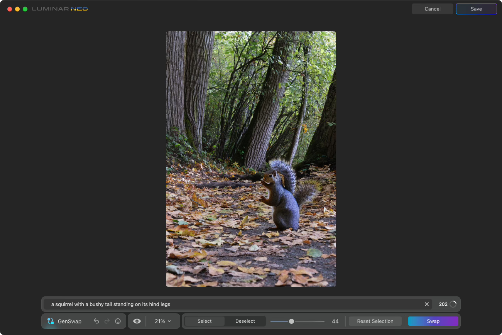Viewport: 502px width, 335px height.
Task: Click the red close window button
Action: (x=10, y=9)
